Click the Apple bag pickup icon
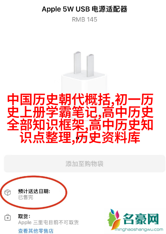Viewport: 166px width, 234px height. click(x=8, y=218)
